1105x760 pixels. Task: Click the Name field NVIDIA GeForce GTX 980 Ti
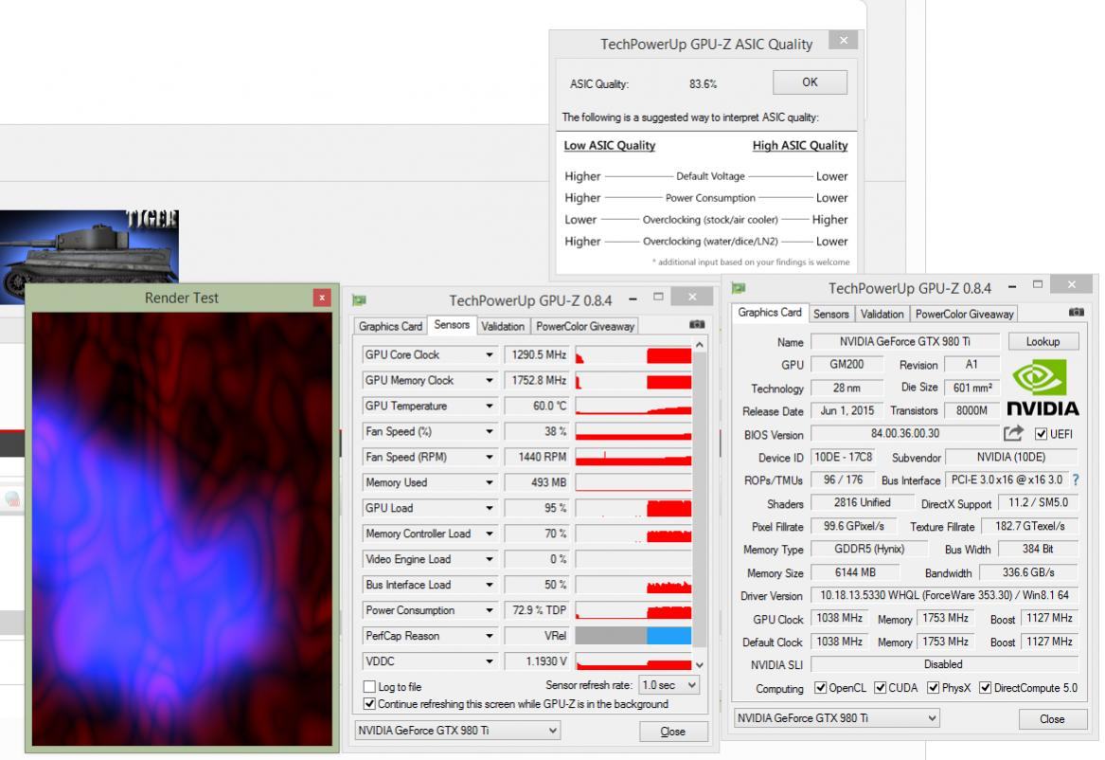[905, 341]
